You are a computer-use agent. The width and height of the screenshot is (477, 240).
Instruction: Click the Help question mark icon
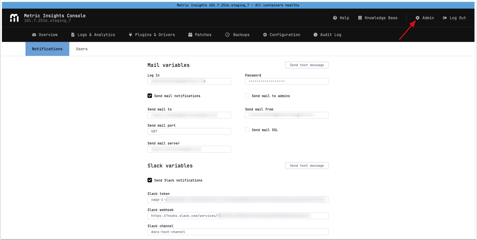click(335, 18)
